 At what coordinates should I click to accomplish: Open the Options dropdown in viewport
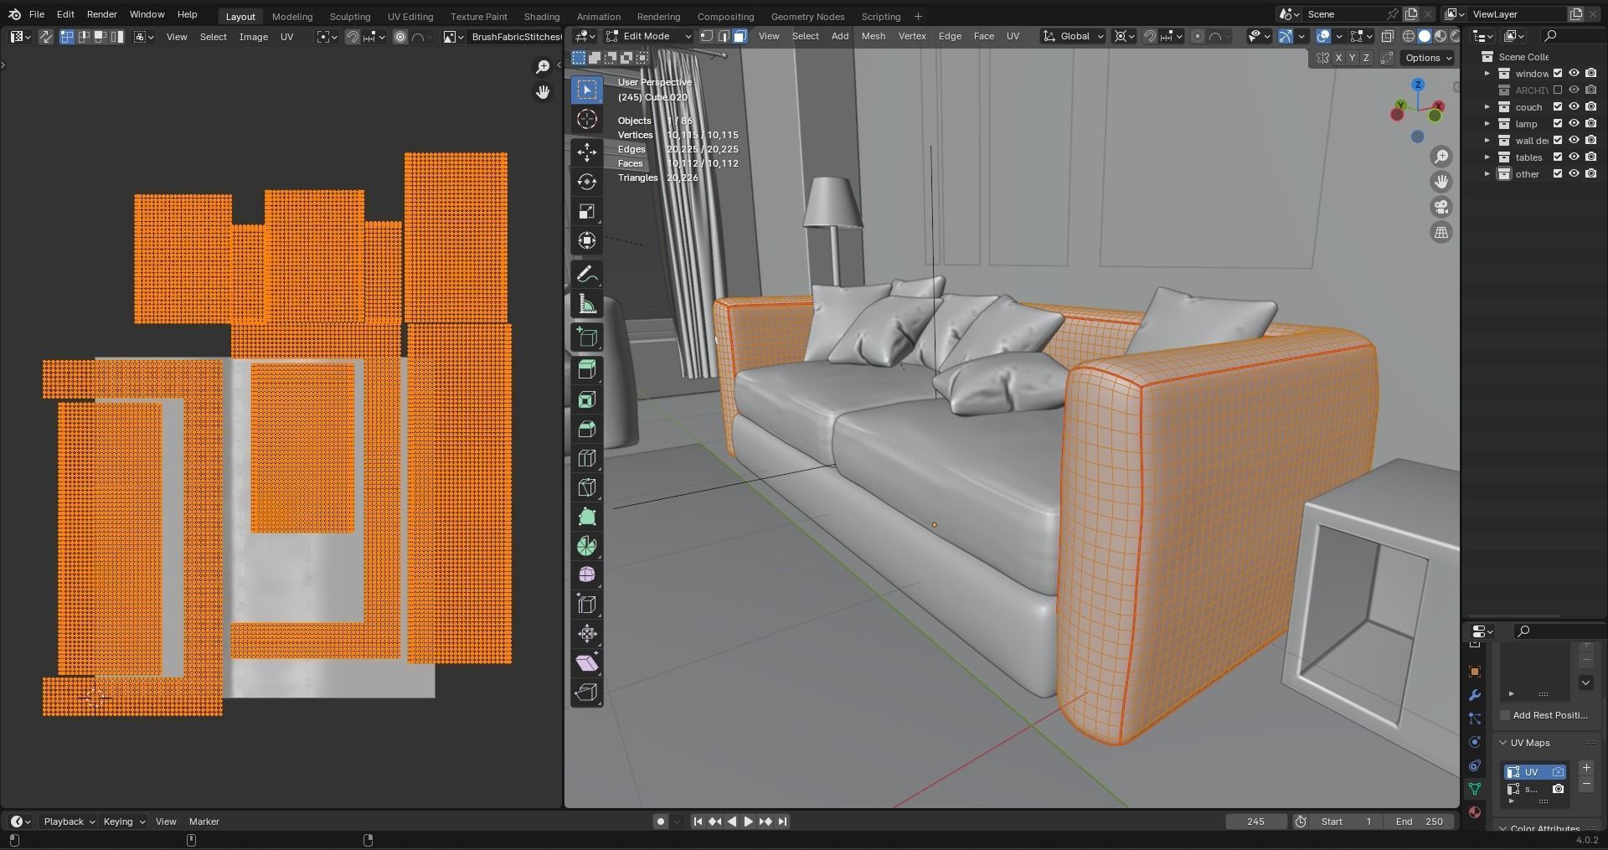click(1428, 58)
